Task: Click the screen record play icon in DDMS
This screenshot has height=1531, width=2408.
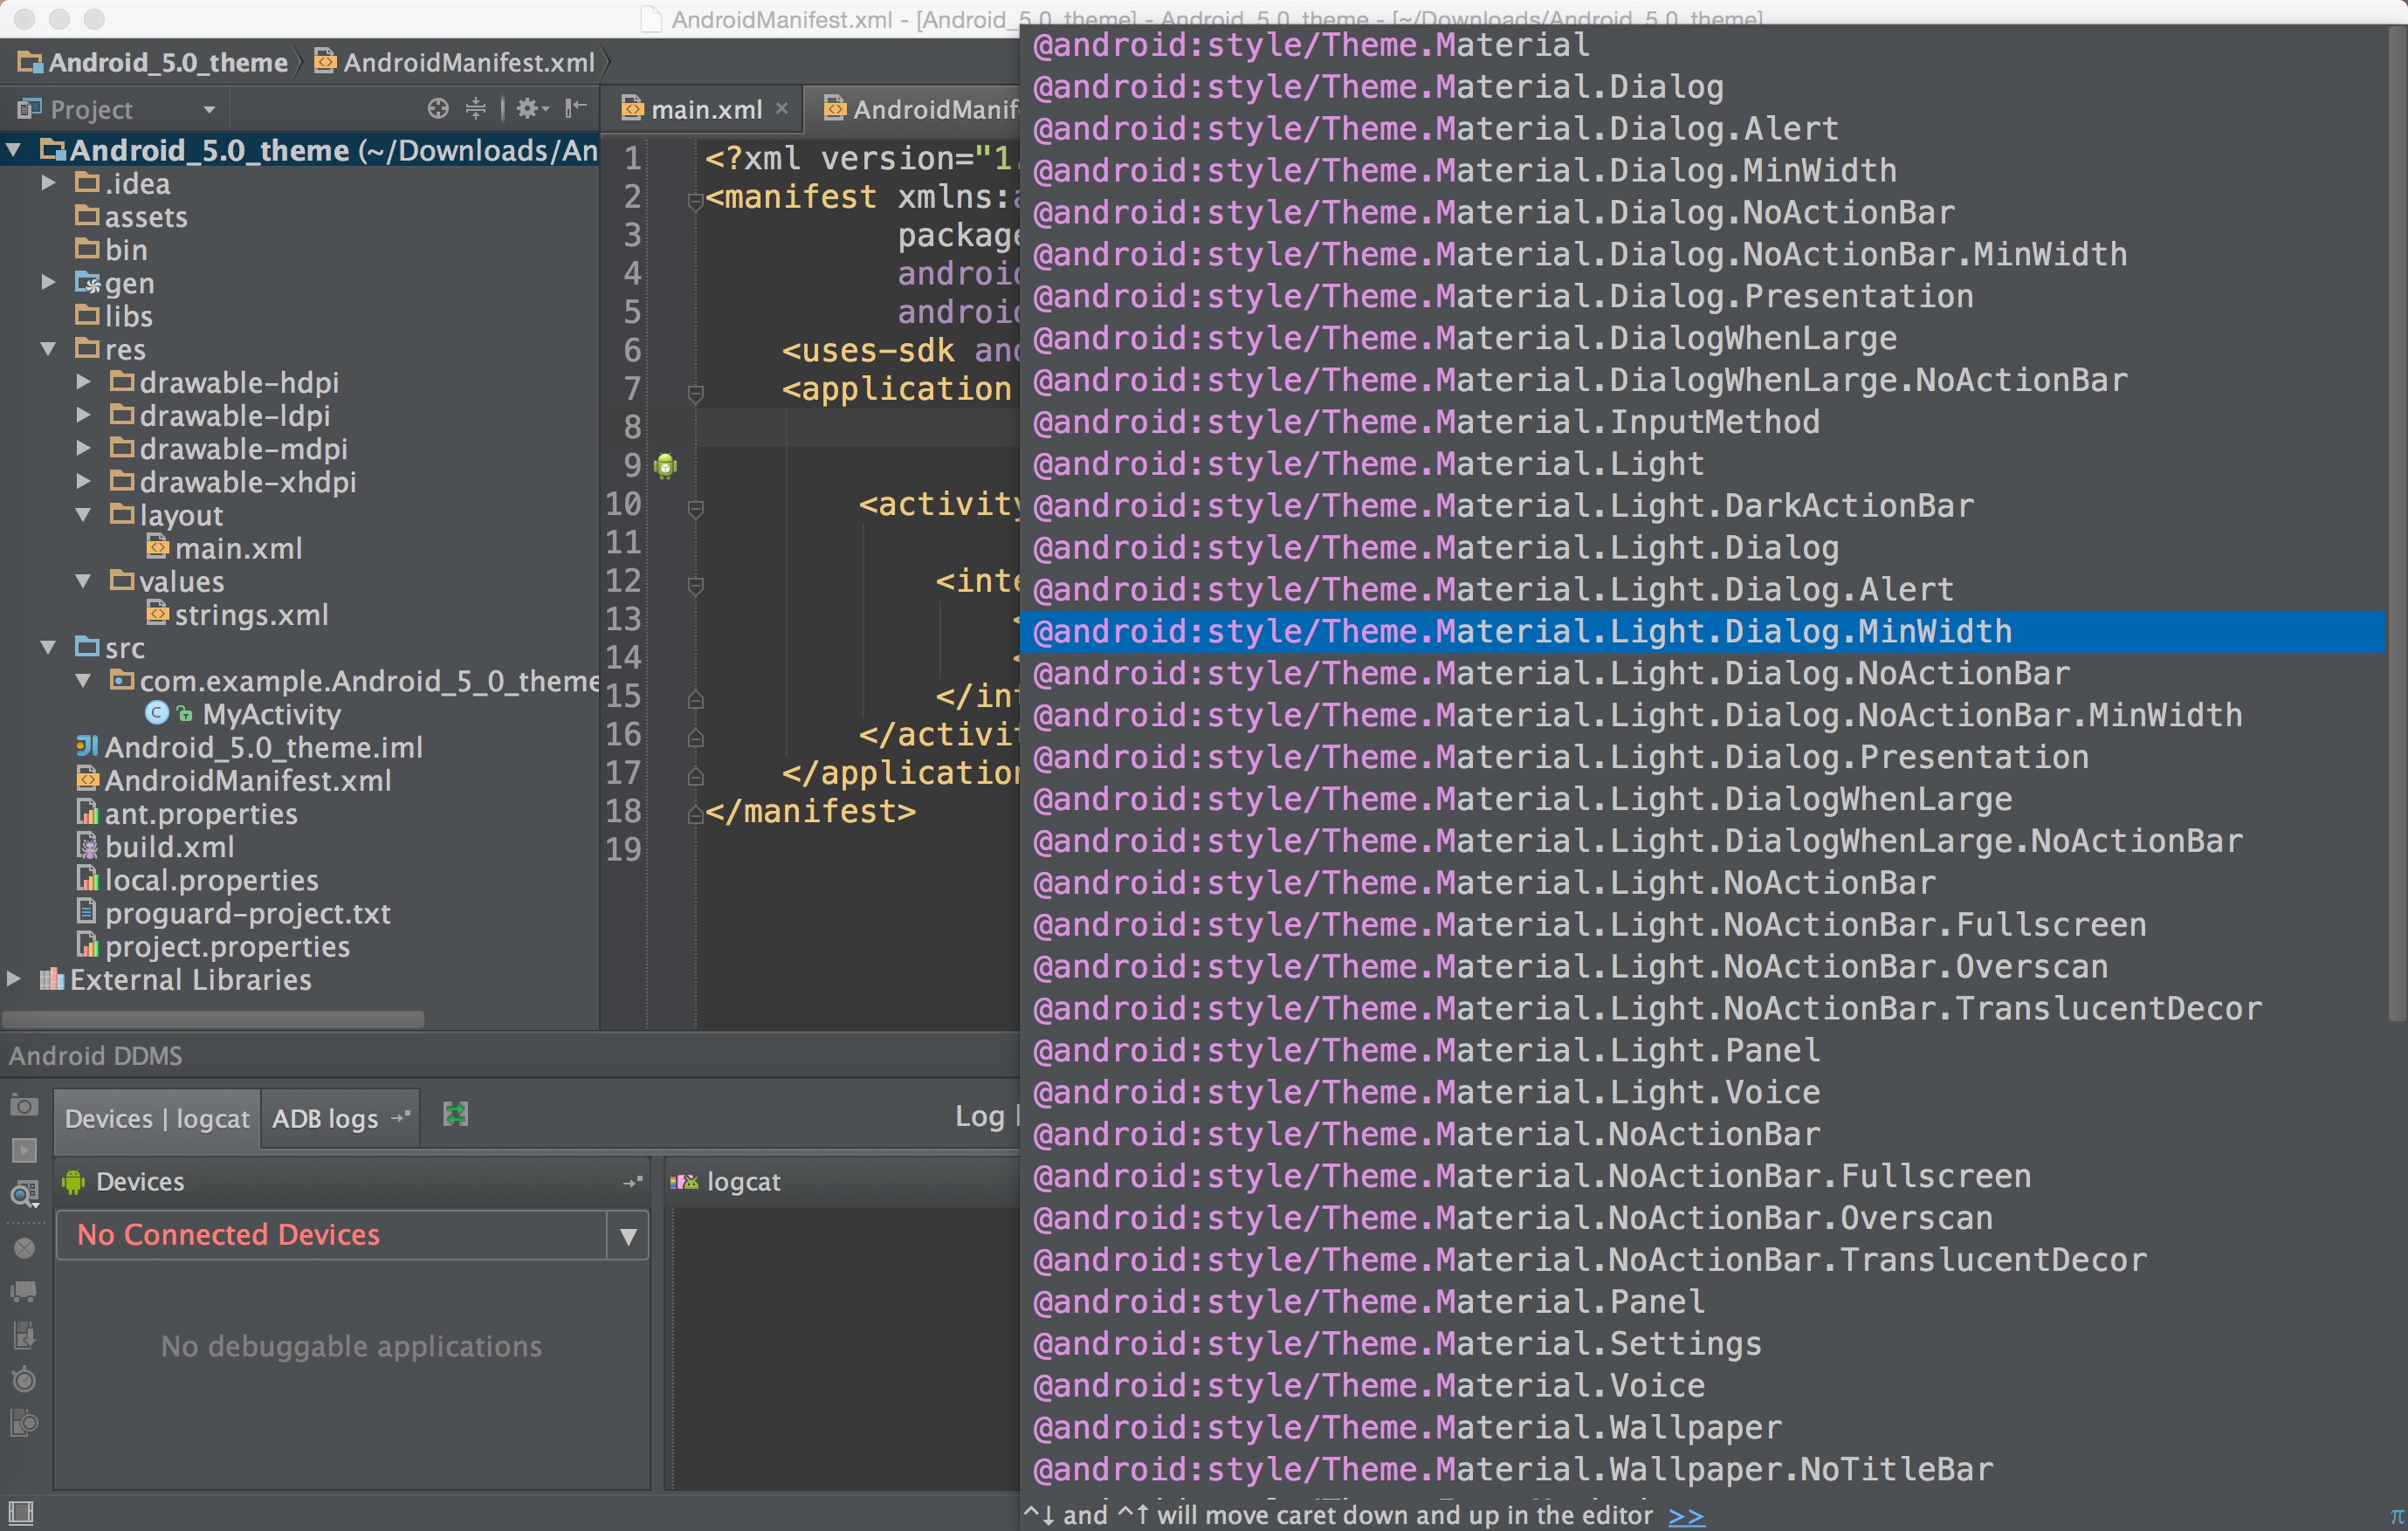Action: click(x=24, y=1150)
